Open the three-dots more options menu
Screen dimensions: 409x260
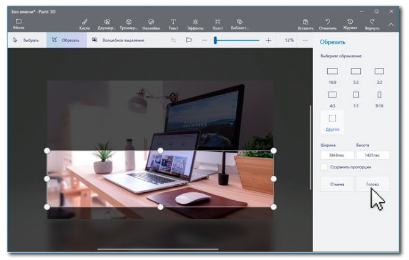coord(305,40)
